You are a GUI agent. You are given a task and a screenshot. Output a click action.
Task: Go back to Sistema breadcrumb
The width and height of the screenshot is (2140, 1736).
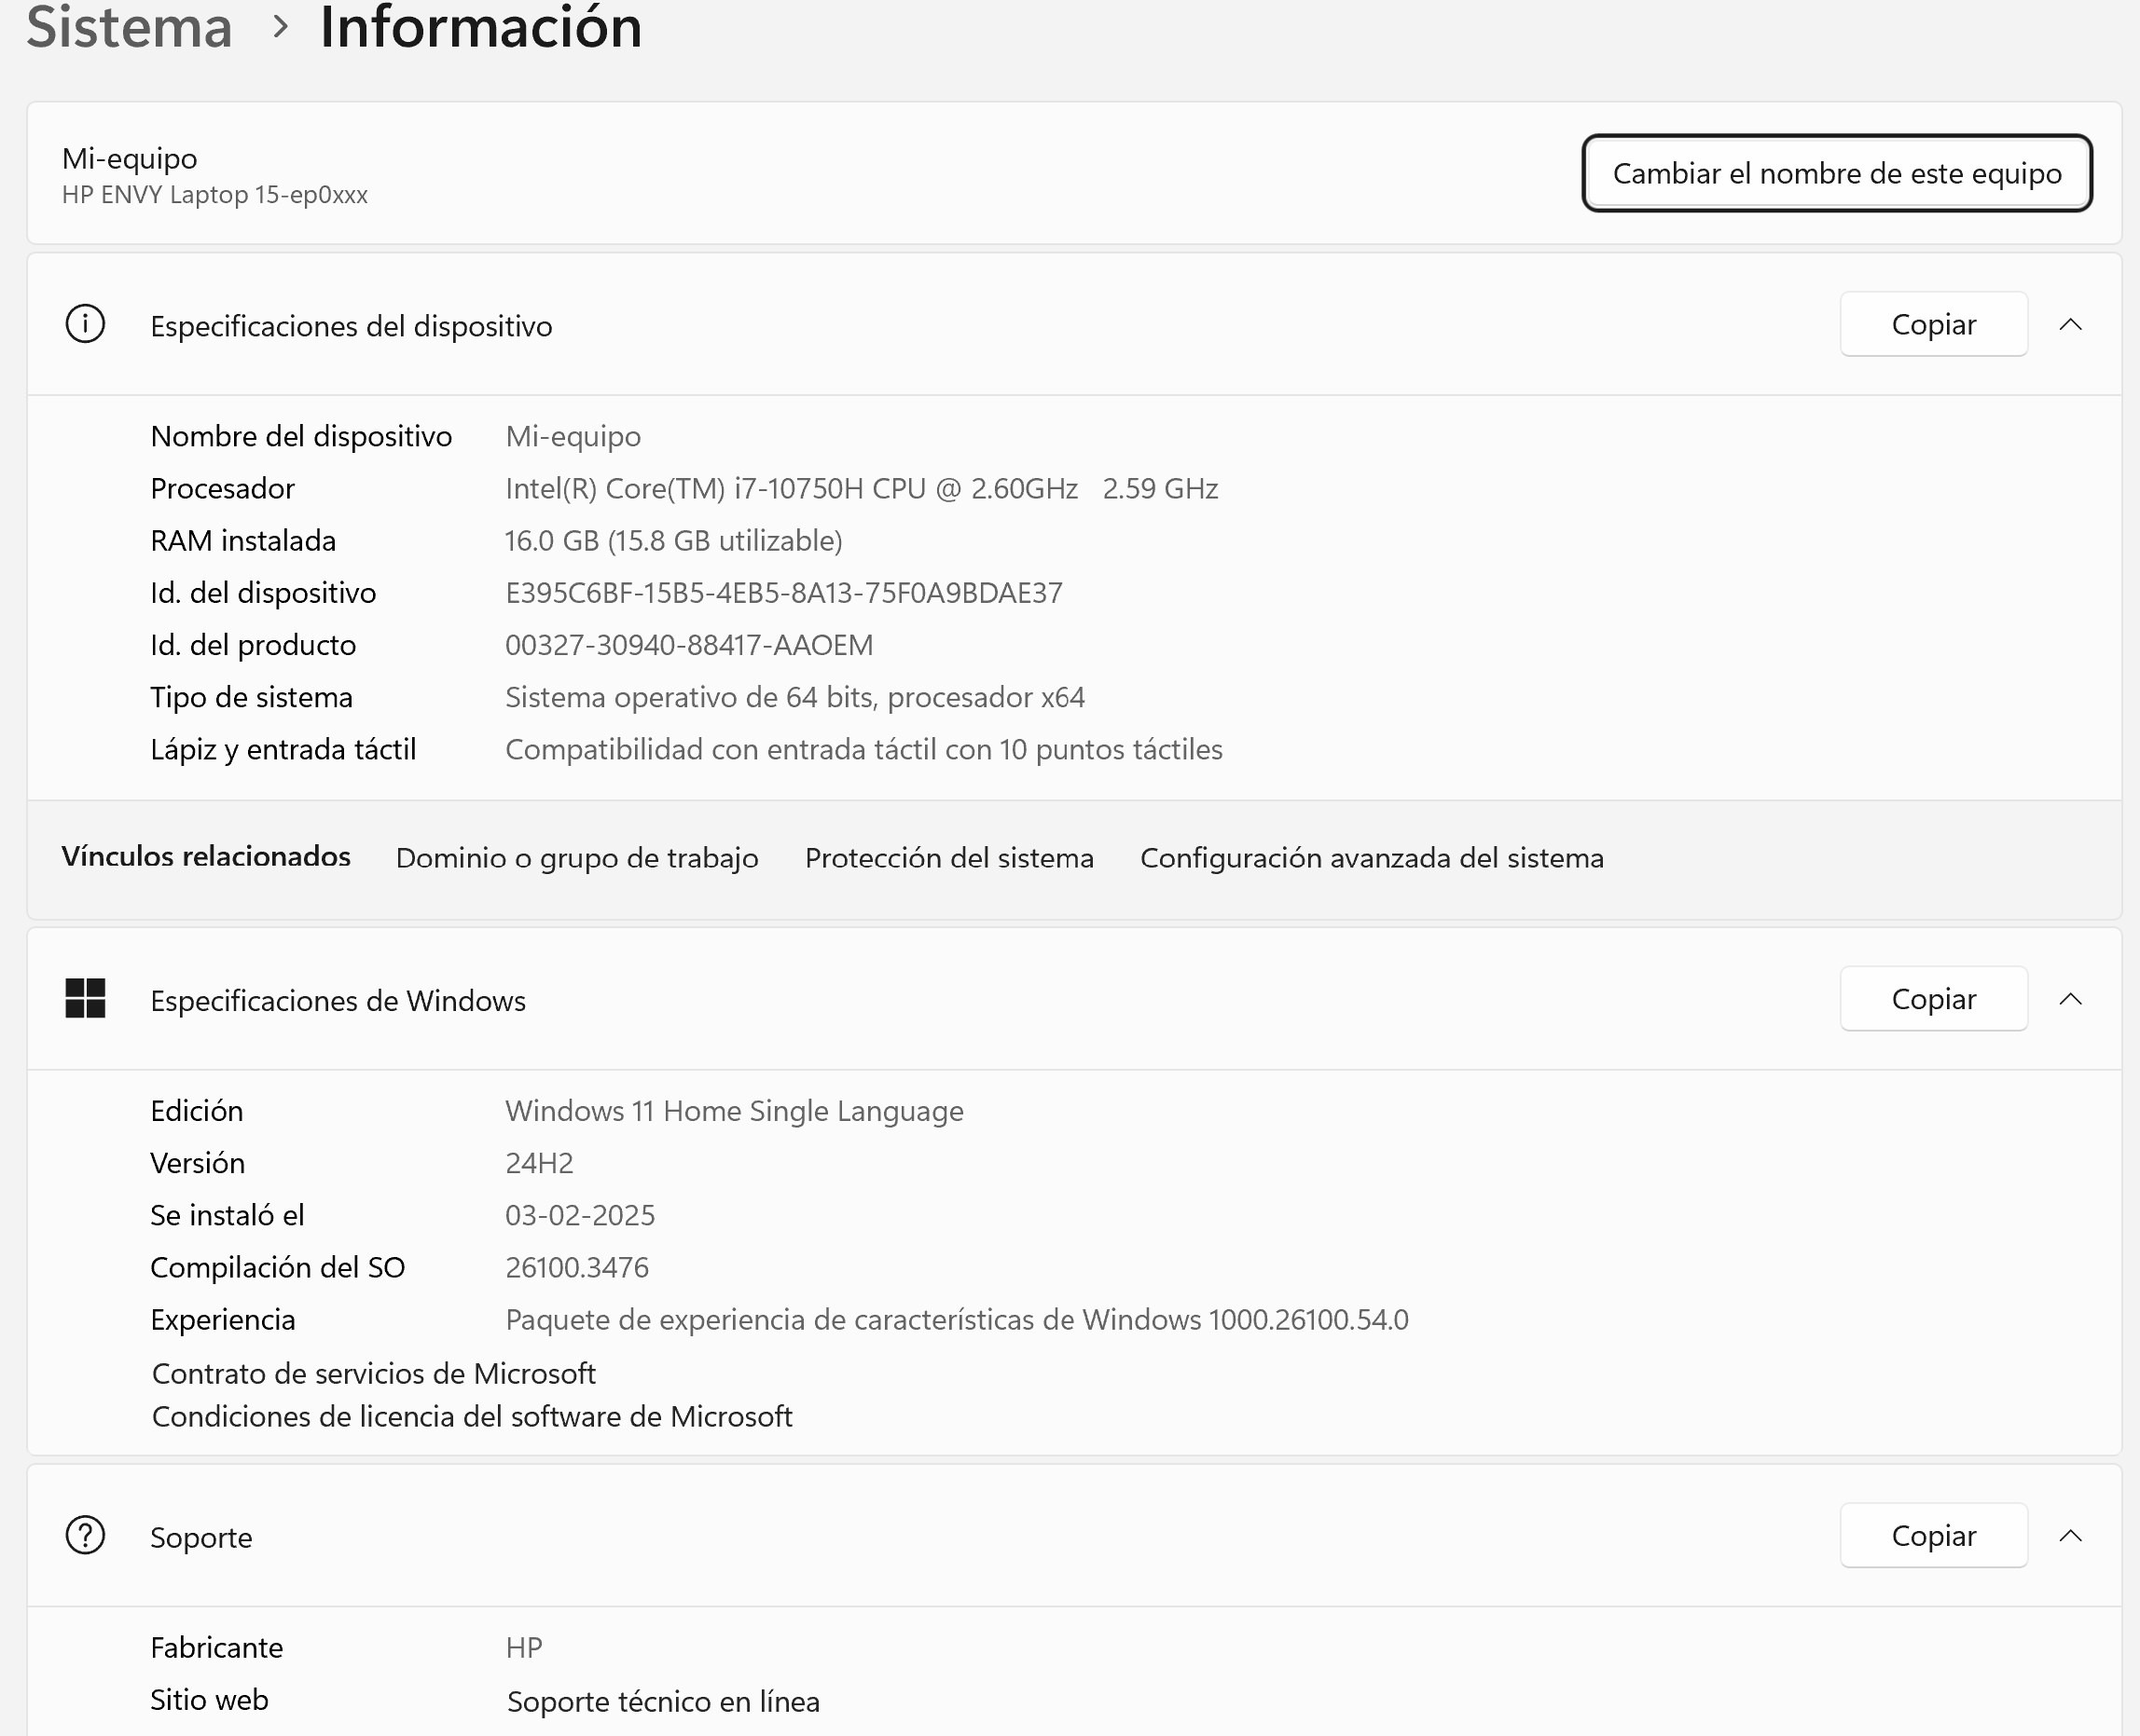pyautogui.click(x=129, y=26)
